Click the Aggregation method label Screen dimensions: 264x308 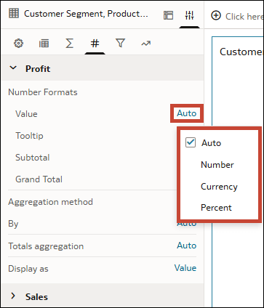(x=50, y=202)
